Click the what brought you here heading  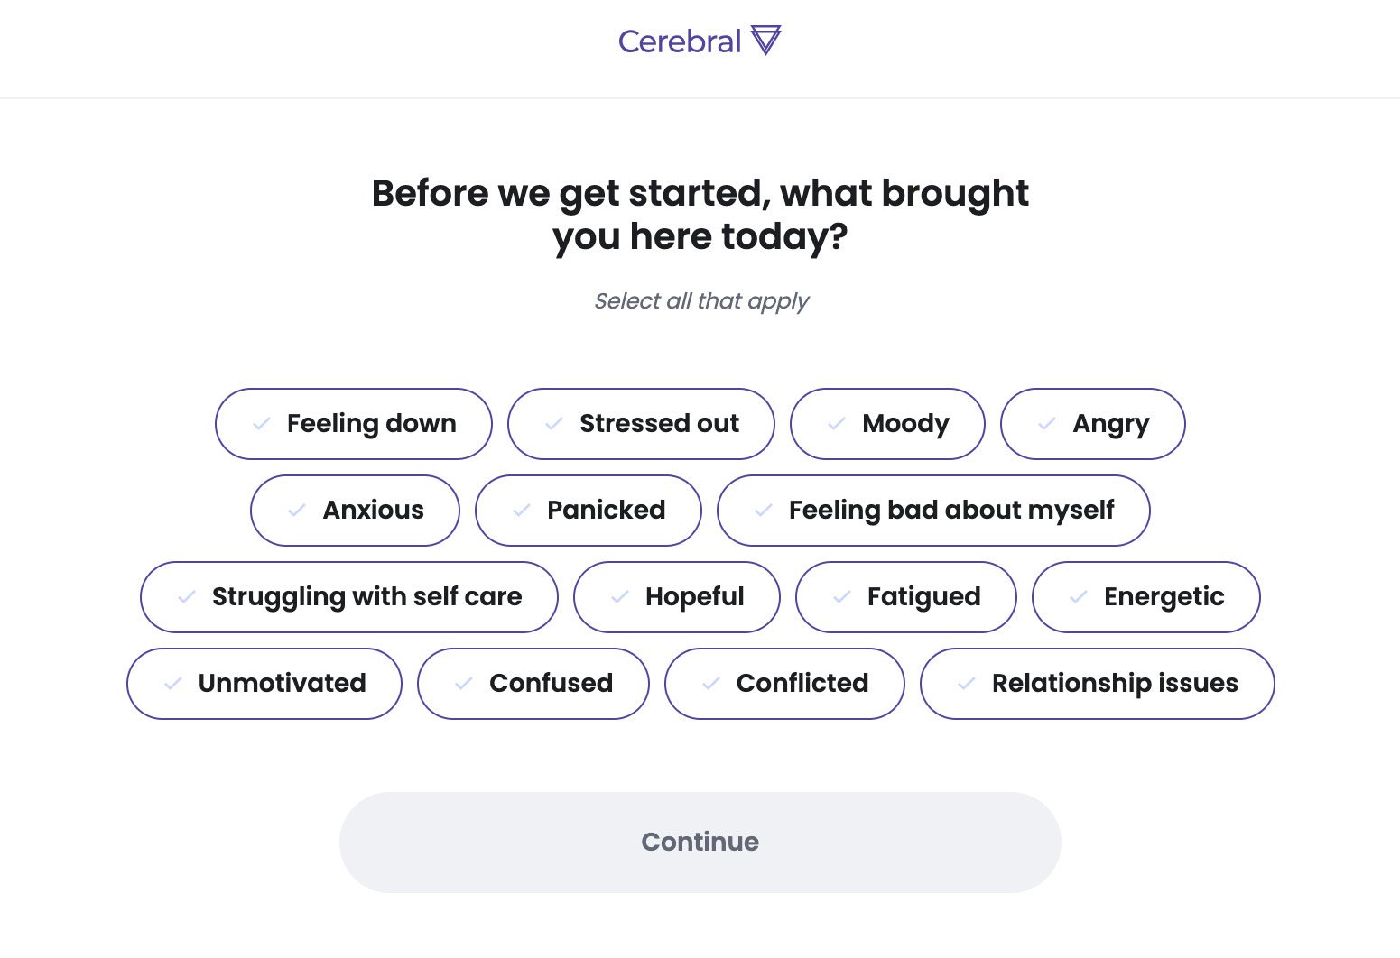[700, 215]
